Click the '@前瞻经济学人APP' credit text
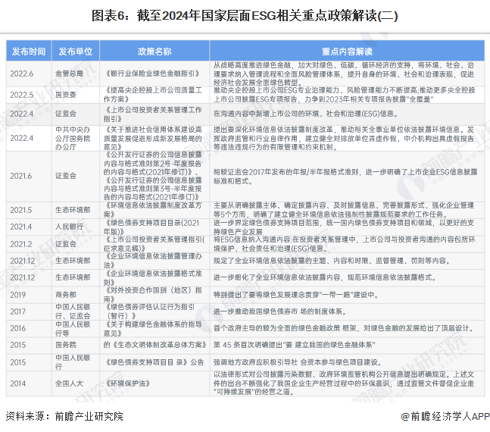This screenshot has width=490, height=432. click(x=445, y=416)
